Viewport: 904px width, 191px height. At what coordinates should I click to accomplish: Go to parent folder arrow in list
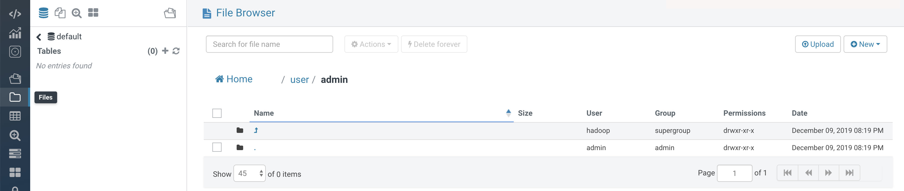point(256,130)
